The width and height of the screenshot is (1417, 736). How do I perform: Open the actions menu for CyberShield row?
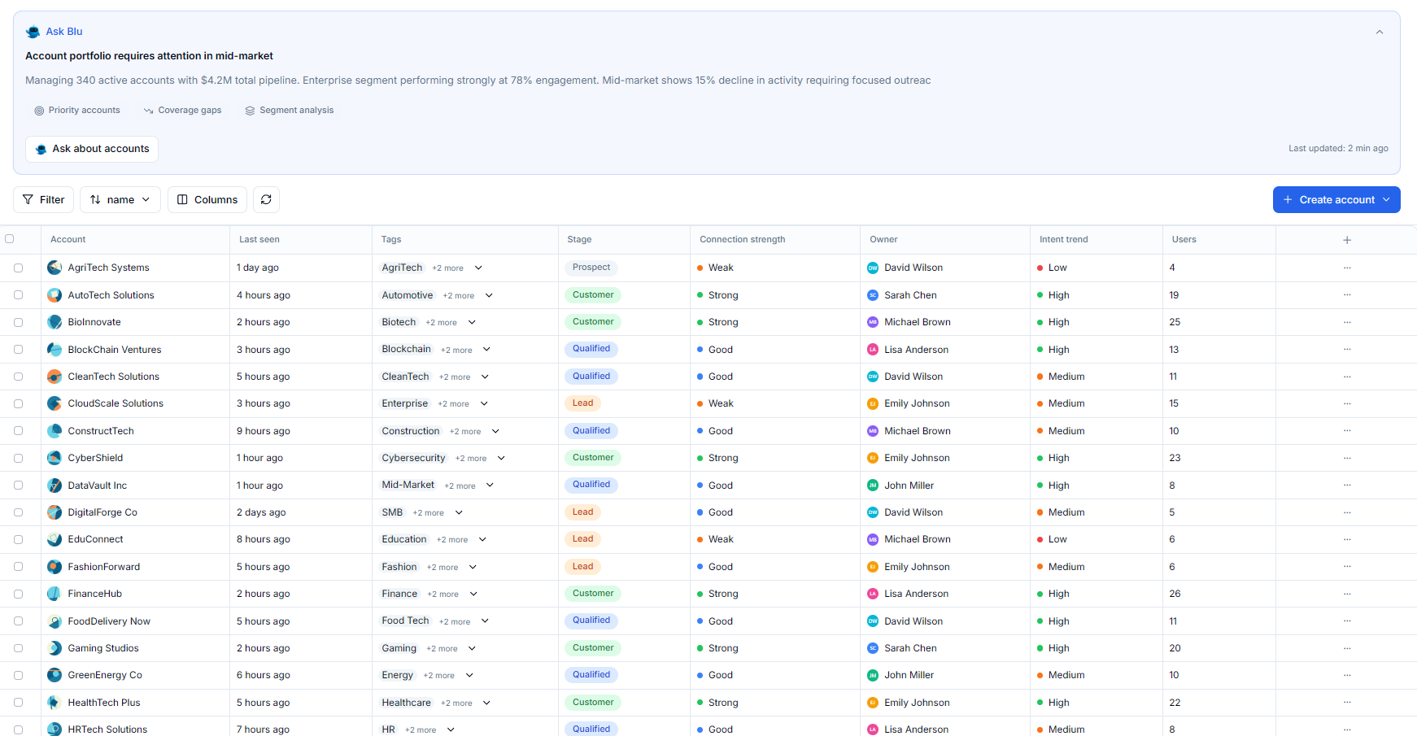1347,458
